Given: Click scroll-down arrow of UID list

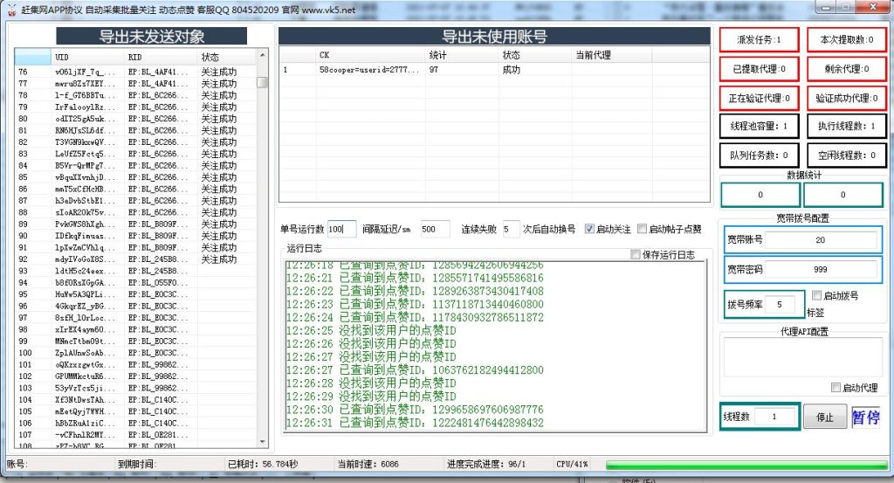Looking at the screenshot, I should (x=262, y=441).
